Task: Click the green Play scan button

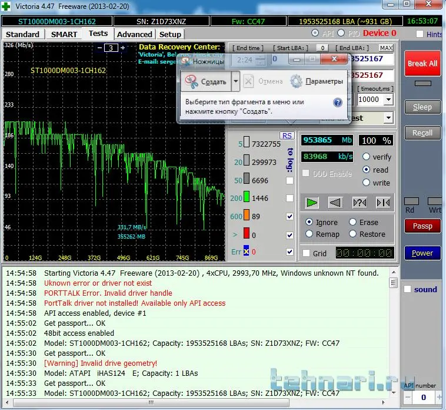Action: click(312, 203)
